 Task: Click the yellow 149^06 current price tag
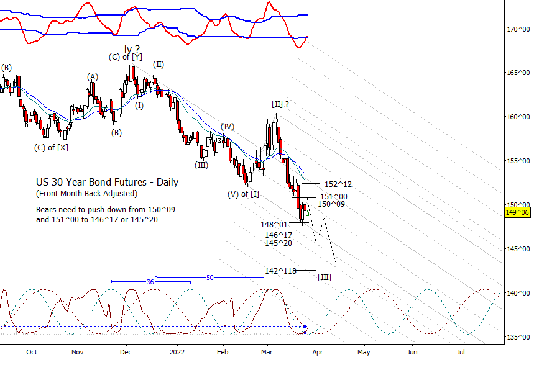(517, 212)
